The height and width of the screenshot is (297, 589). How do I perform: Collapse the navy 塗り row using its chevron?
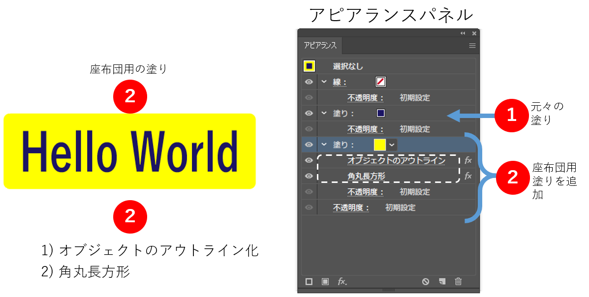pyautogui.click(x=324, y=113)
